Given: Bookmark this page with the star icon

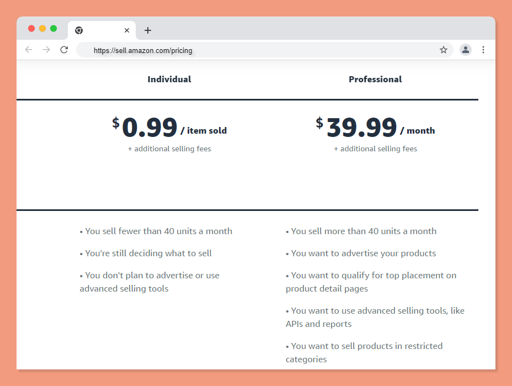Looking at the screenshot, I should click(444, 50).
